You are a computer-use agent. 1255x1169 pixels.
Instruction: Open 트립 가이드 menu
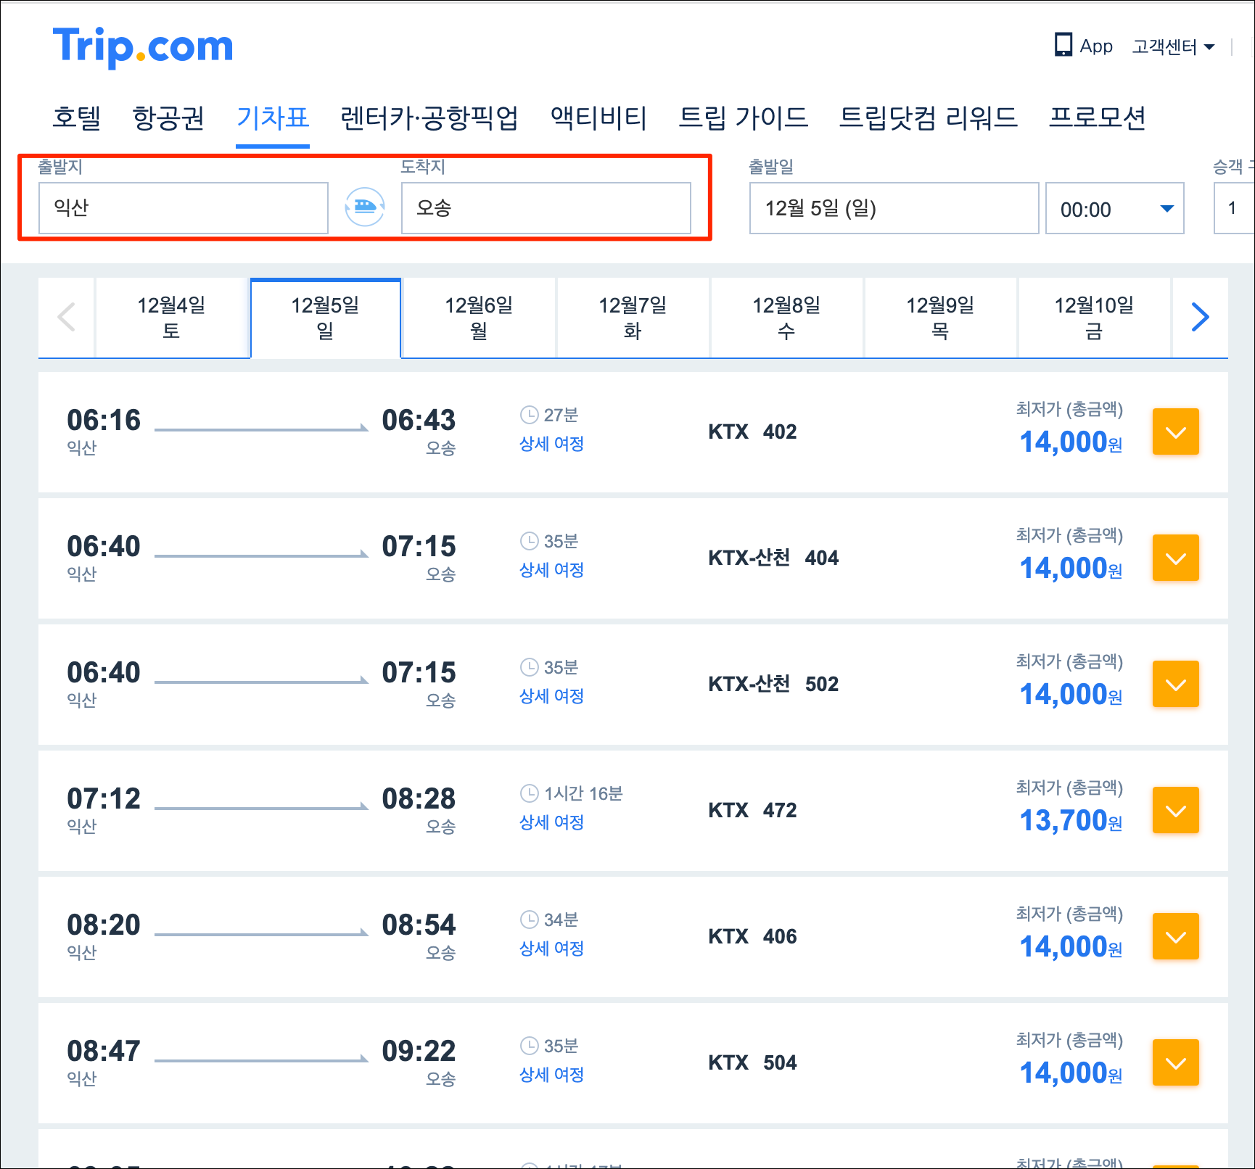tap(743, 117)
